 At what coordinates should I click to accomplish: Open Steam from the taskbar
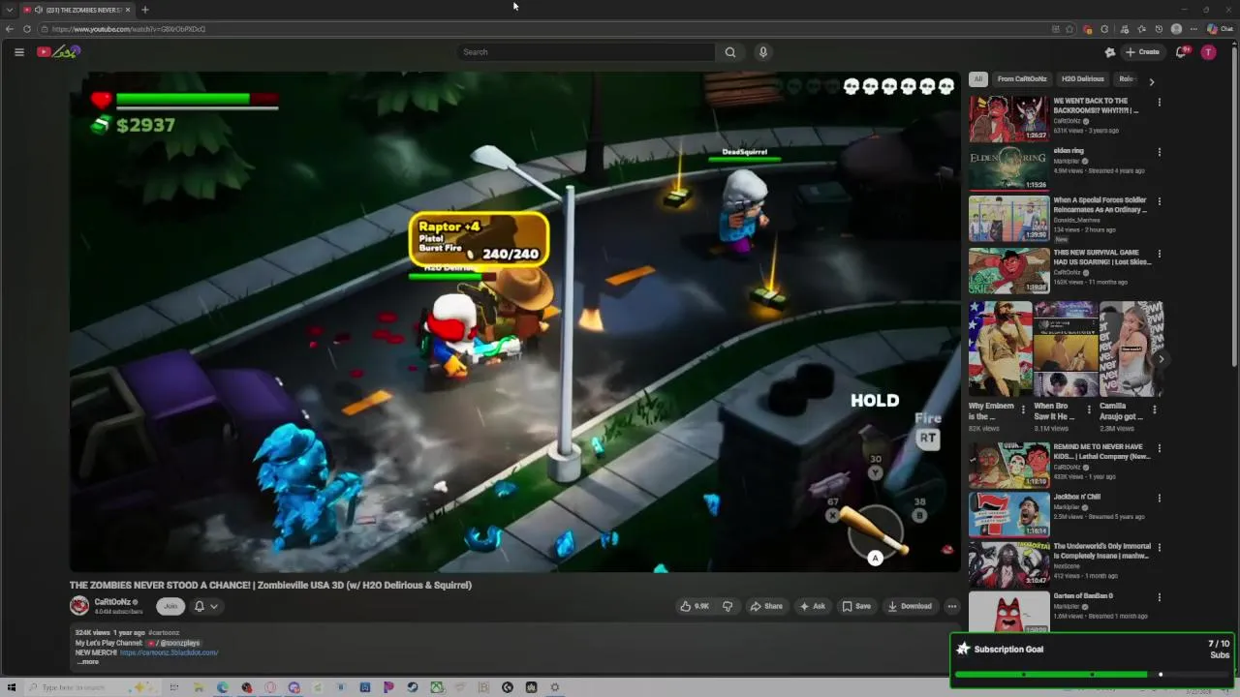point(413,687)
